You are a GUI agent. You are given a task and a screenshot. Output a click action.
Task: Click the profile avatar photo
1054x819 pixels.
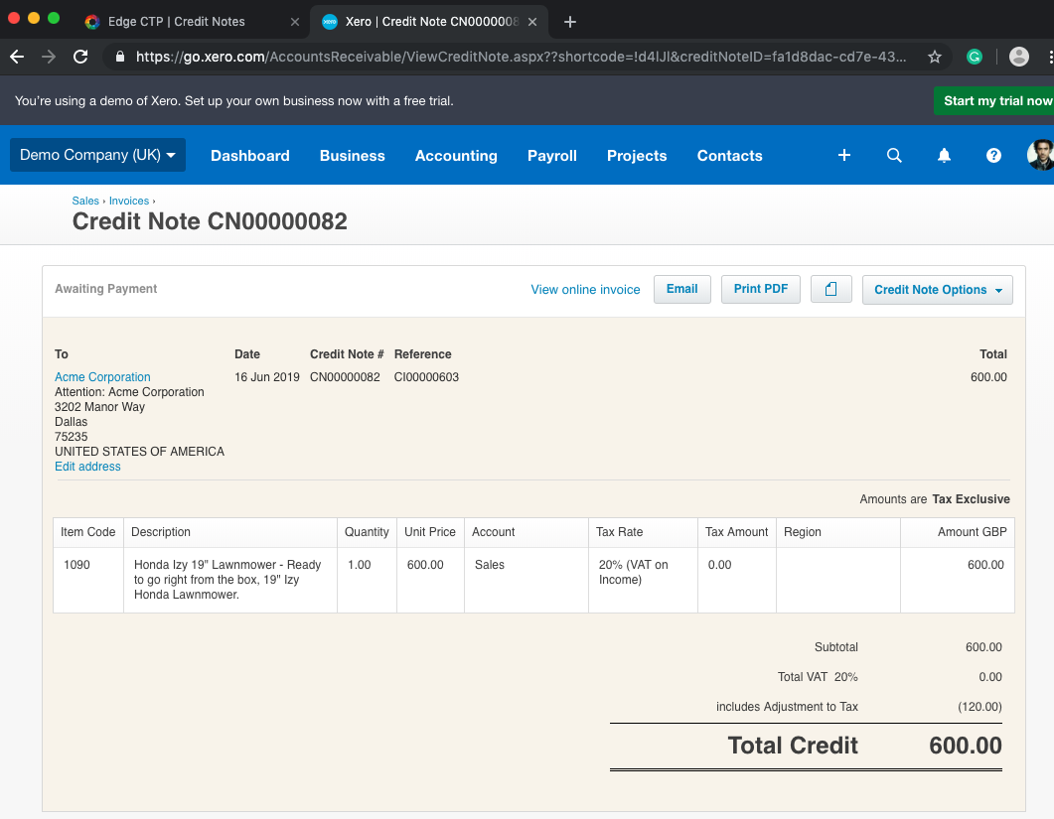click(1040, 156)
